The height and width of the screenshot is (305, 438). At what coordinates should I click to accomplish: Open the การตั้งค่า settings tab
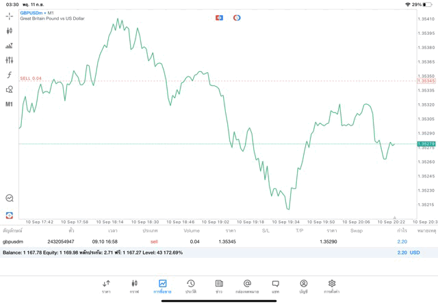click(x=331, y=286)
